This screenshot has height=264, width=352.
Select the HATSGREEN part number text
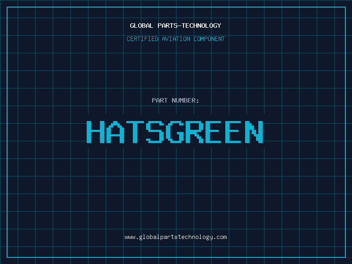coord(175,132)
